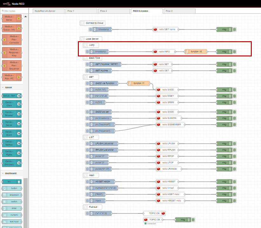This screenshot has height=228, width=261.
Task: Click the dashboard led node icon
Action: pyautogui.click(x=19, y=182)
